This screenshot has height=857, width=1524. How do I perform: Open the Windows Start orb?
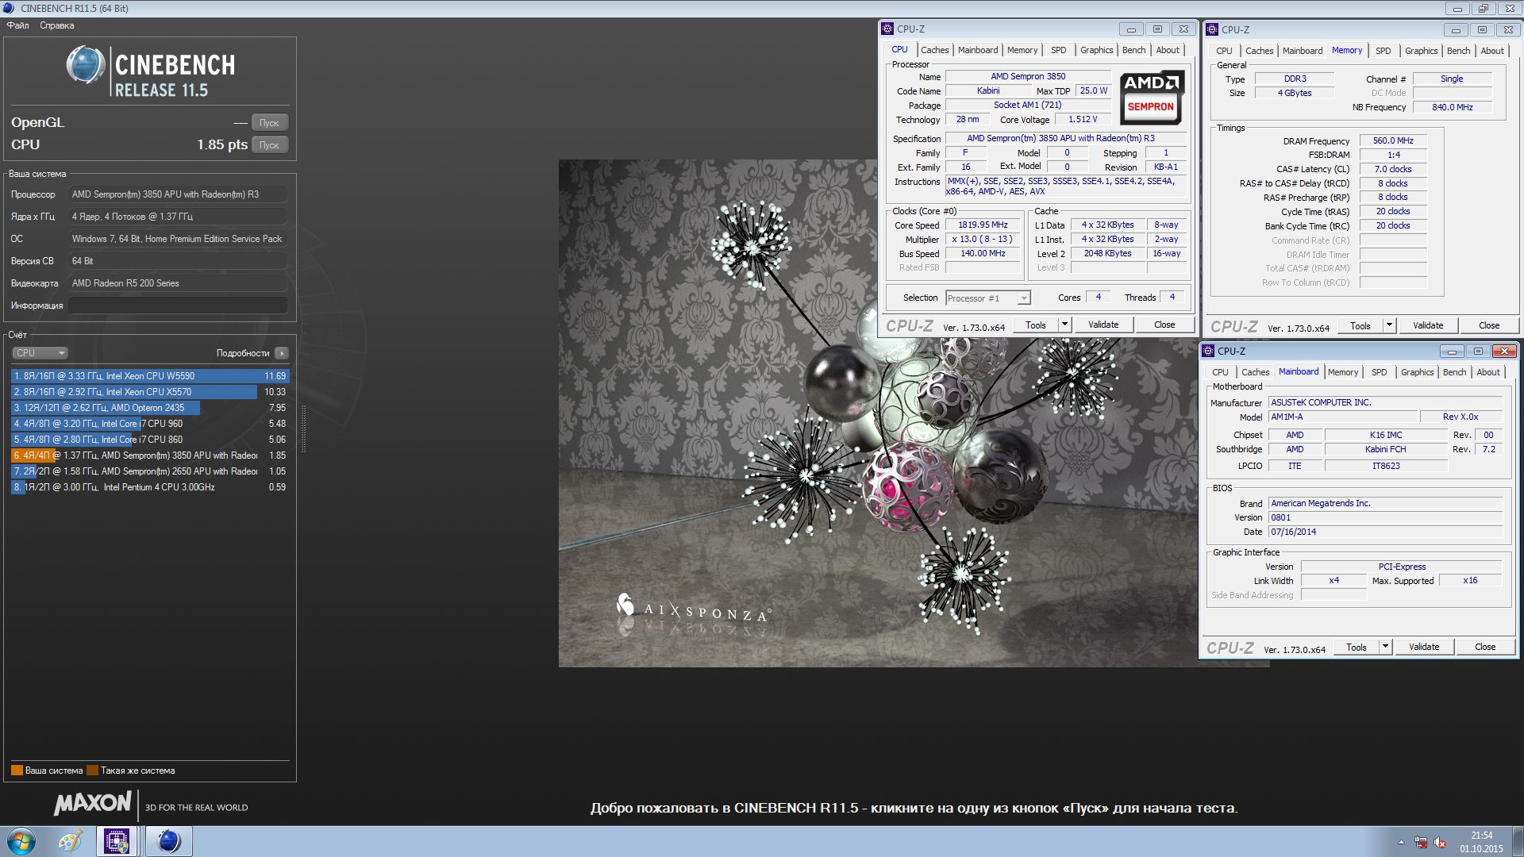pos(21,841)
